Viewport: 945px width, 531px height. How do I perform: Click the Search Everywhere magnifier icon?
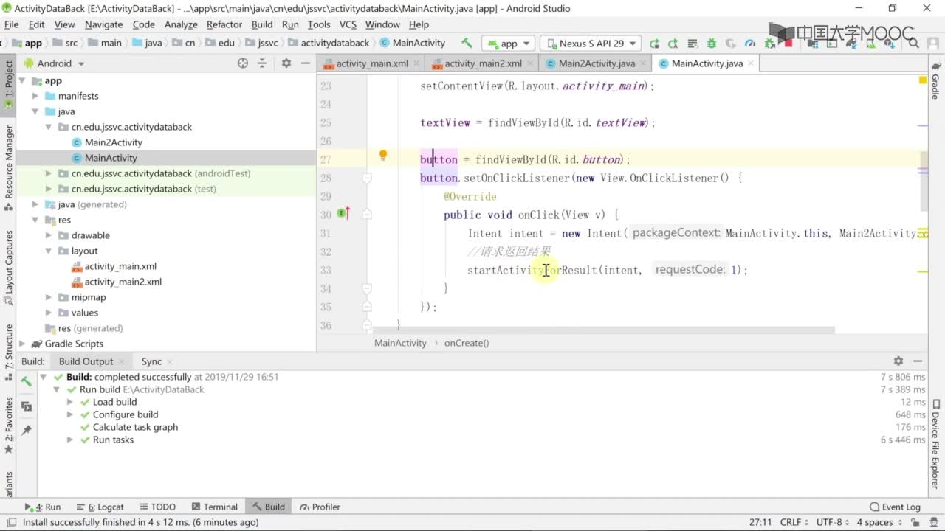[913, 44]
